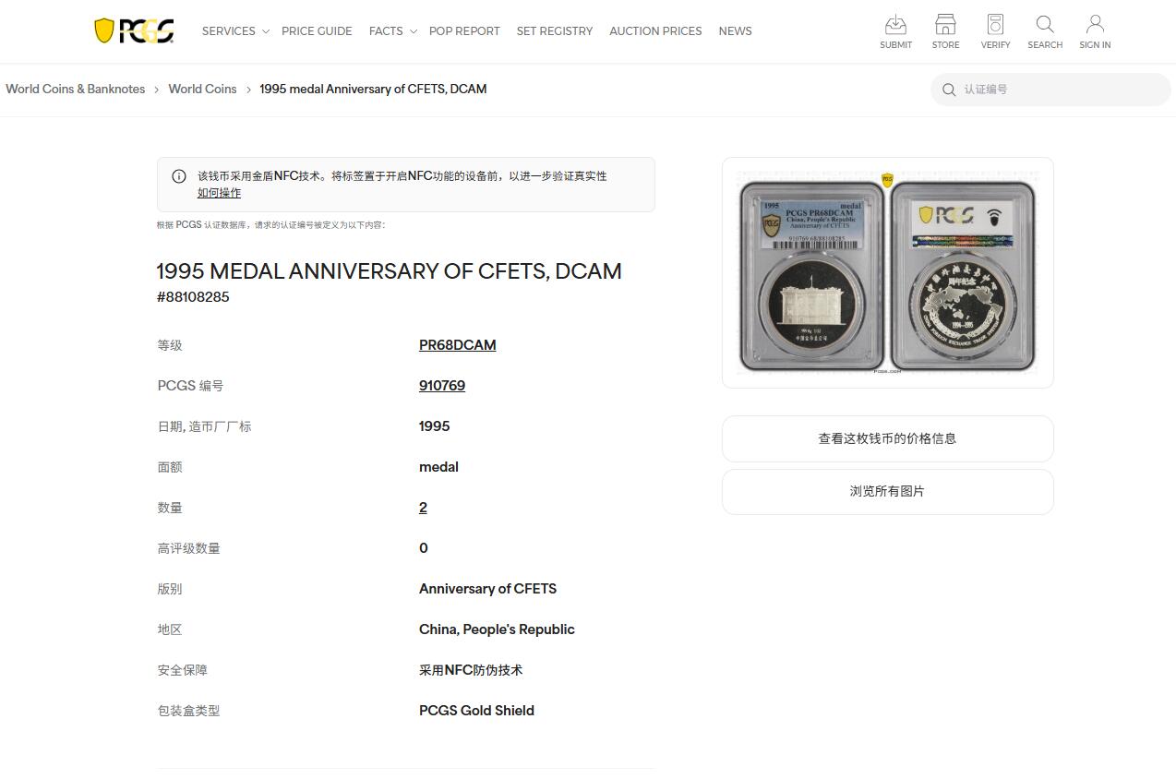Go to Pop Report
This screenshot has height=779, width=1176.
click(x=464, y=31)
